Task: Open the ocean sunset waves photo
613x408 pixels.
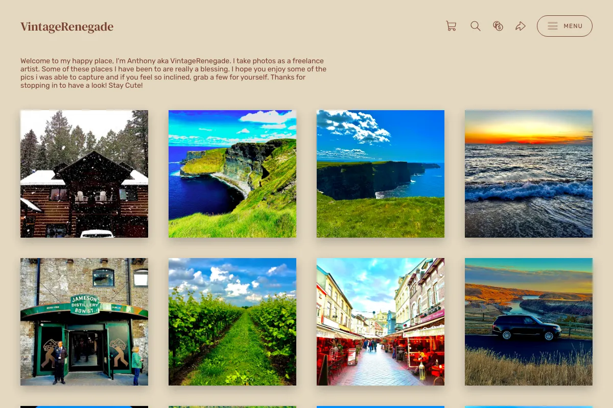Action: (529, 174)
